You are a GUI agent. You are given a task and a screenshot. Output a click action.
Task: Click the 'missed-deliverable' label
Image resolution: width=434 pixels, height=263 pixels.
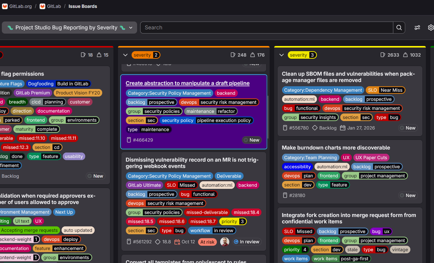click(207, 212)
